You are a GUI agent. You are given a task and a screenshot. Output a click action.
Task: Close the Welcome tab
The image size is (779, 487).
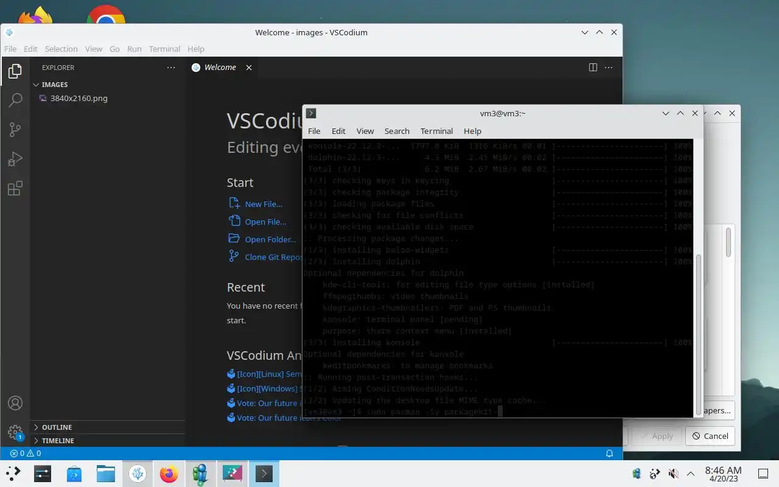point(248,68)
